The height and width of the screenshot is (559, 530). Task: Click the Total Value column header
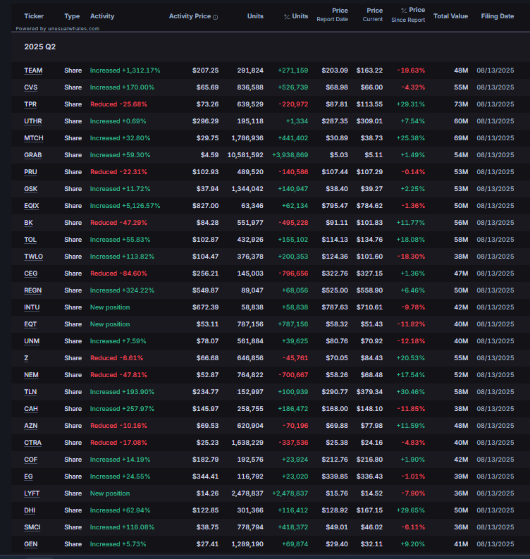[x=450, y=16]
